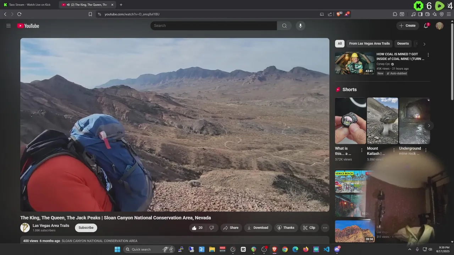Click the browser address bar URL
The image size is (454, 255).
coord(132,14)
